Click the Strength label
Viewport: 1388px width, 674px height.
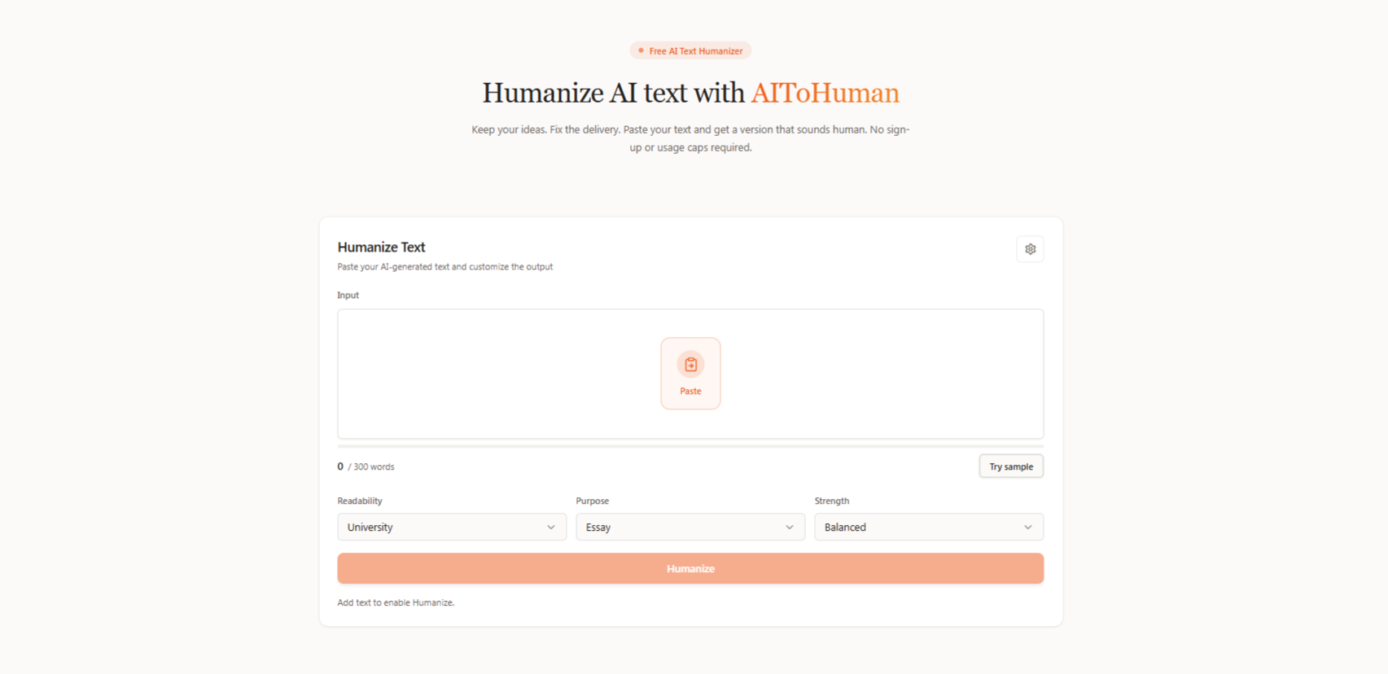tap(832, 501)
